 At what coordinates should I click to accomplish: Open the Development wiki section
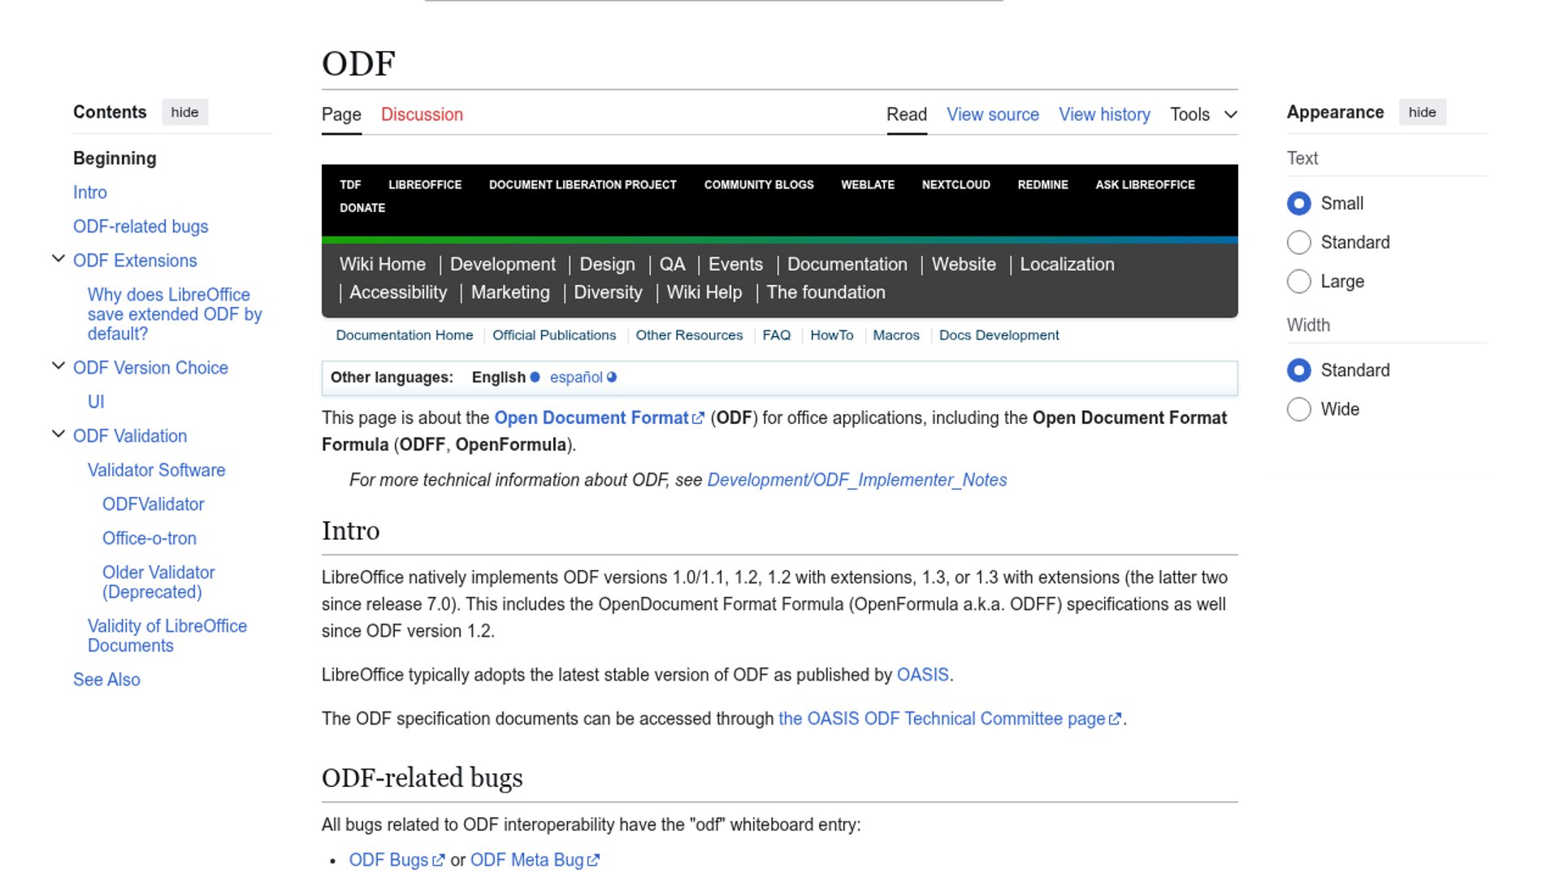coord(503,265)
